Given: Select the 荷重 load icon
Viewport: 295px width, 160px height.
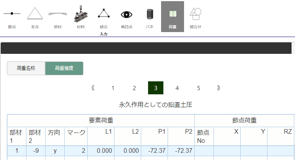Looking at the screenshot, I should point(173,17).
